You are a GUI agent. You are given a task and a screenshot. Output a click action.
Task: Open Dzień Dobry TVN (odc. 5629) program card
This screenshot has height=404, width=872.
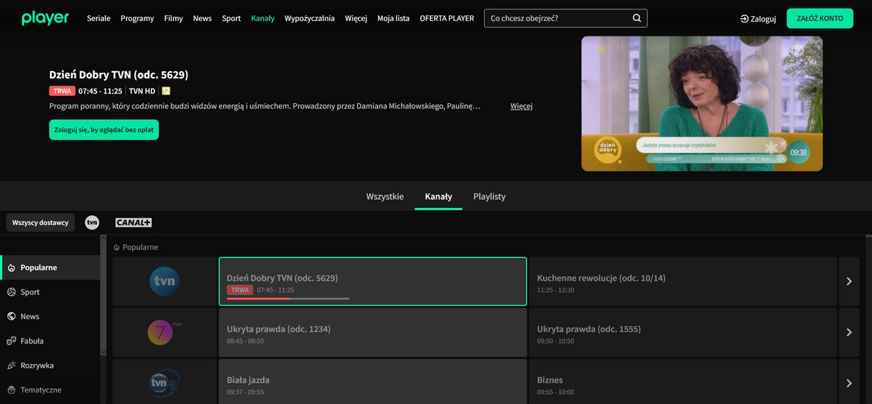click(x=373, y=281)
